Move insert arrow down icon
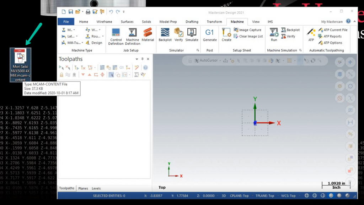 (83, 74)
